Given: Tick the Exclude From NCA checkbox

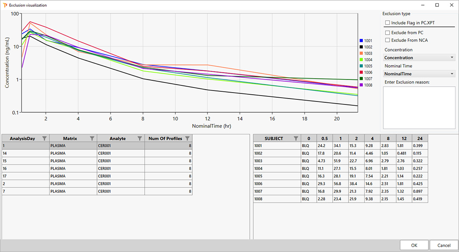Looking at the screenshot, I should (387, 40).
